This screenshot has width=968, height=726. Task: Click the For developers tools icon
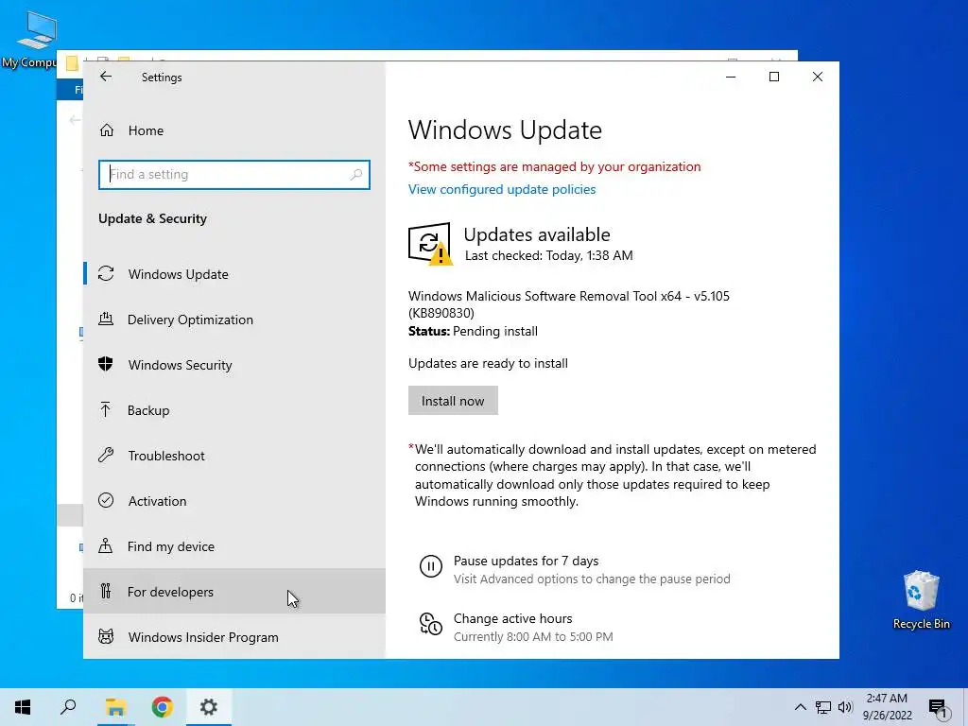pyautogui.click(x=106, y=591)
